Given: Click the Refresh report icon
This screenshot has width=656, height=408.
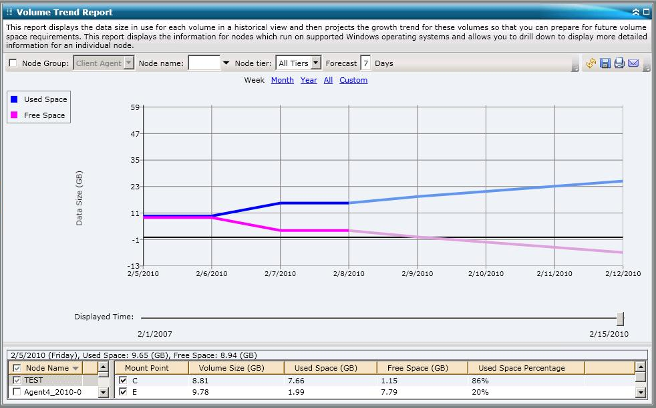Looking at the screenshot, I should 591,63.
